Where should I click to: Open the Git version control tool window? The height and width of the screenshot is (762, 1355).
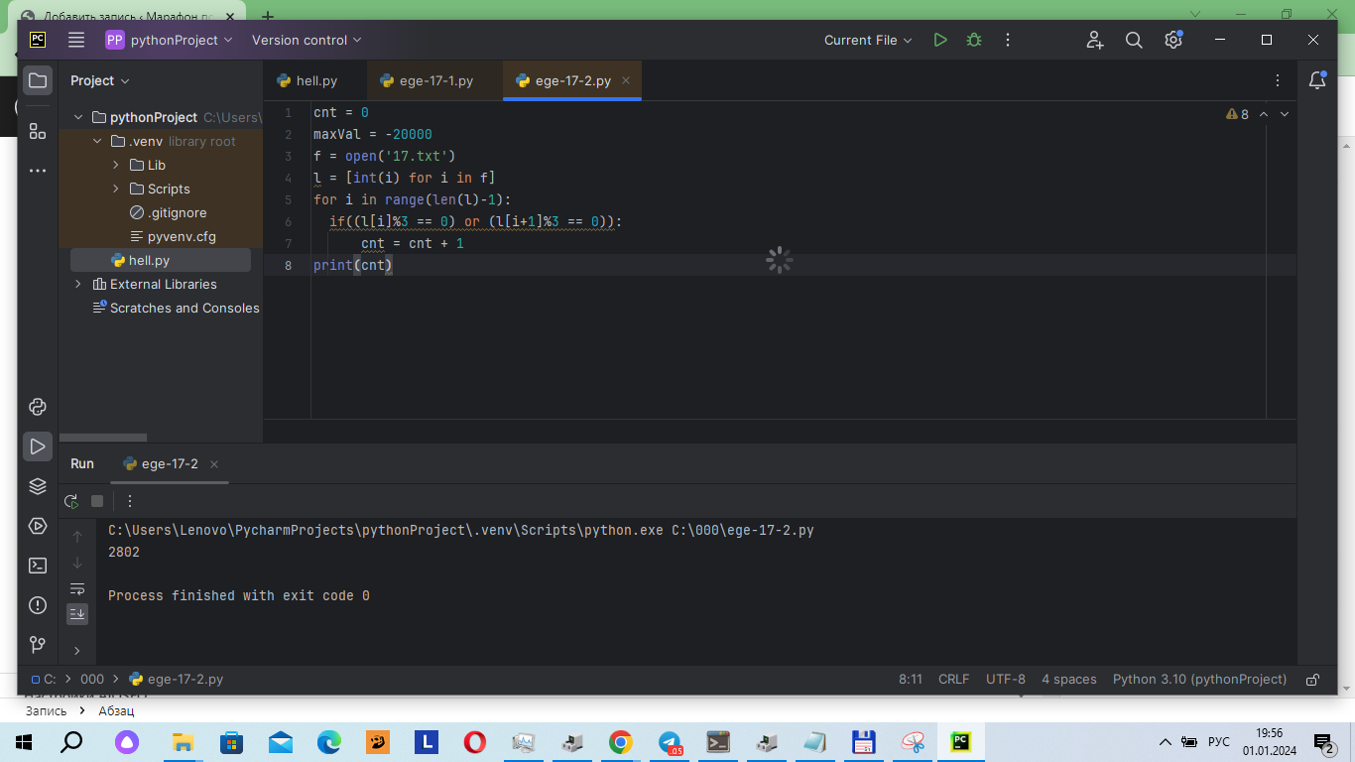(38, 645)
